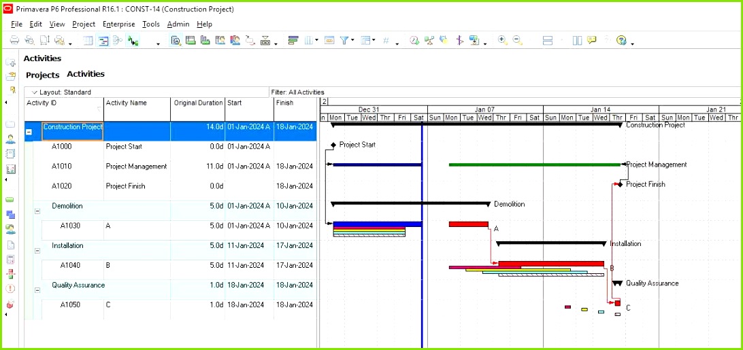Click the Project Start milestone diamond

click(333, 145)
